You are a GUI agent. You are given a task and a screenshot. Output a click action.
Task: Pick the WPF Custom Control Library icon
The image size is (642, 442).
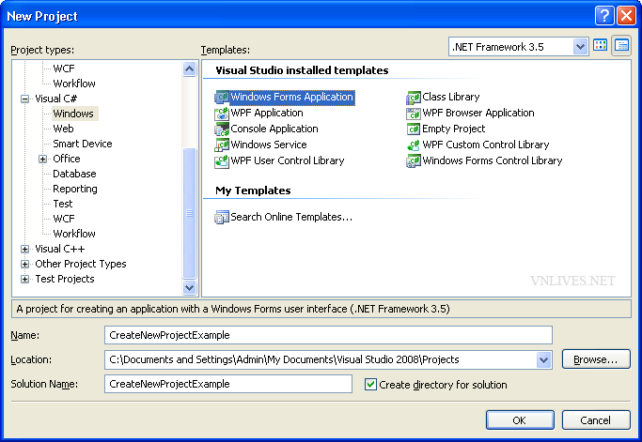[414, 145]
